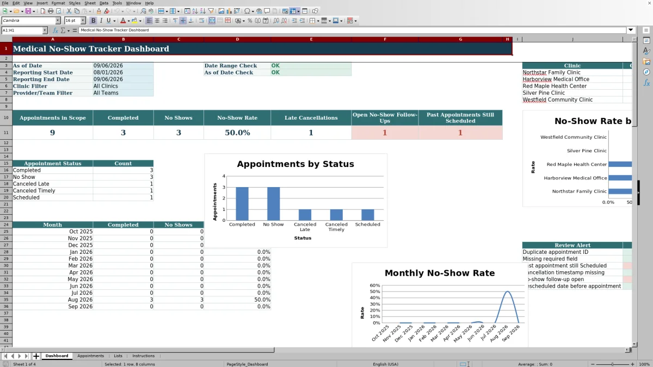
Task: Click the Undo arrow icon
Action: [117, 11]
